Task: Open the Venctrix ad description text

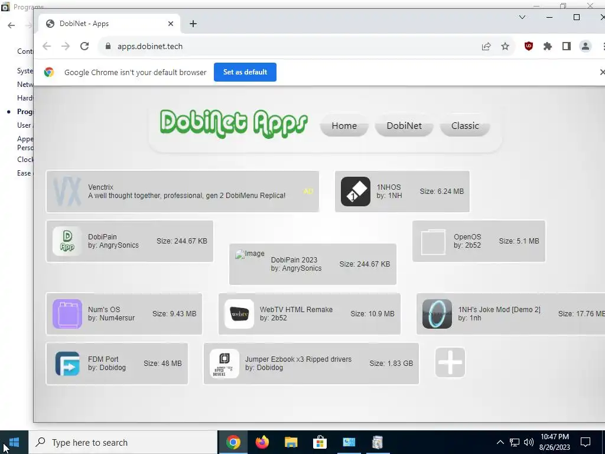Action: pyautogui.click(x=187, y=196)
